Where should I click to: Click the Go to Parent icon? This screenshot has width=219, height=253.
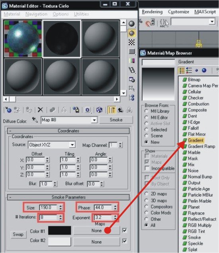(x=120, y=110)
